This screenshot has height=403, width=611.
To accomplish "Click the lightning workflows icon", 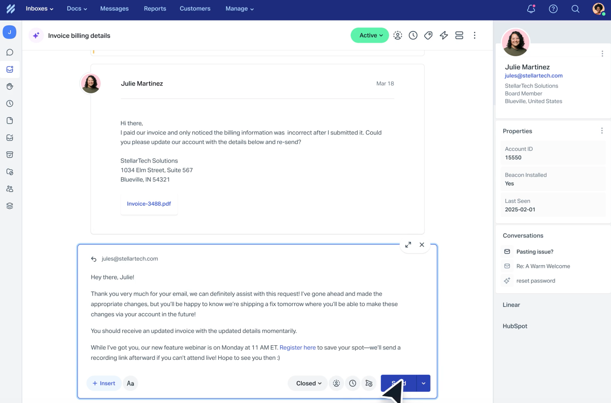I will [x=444, y=35].
